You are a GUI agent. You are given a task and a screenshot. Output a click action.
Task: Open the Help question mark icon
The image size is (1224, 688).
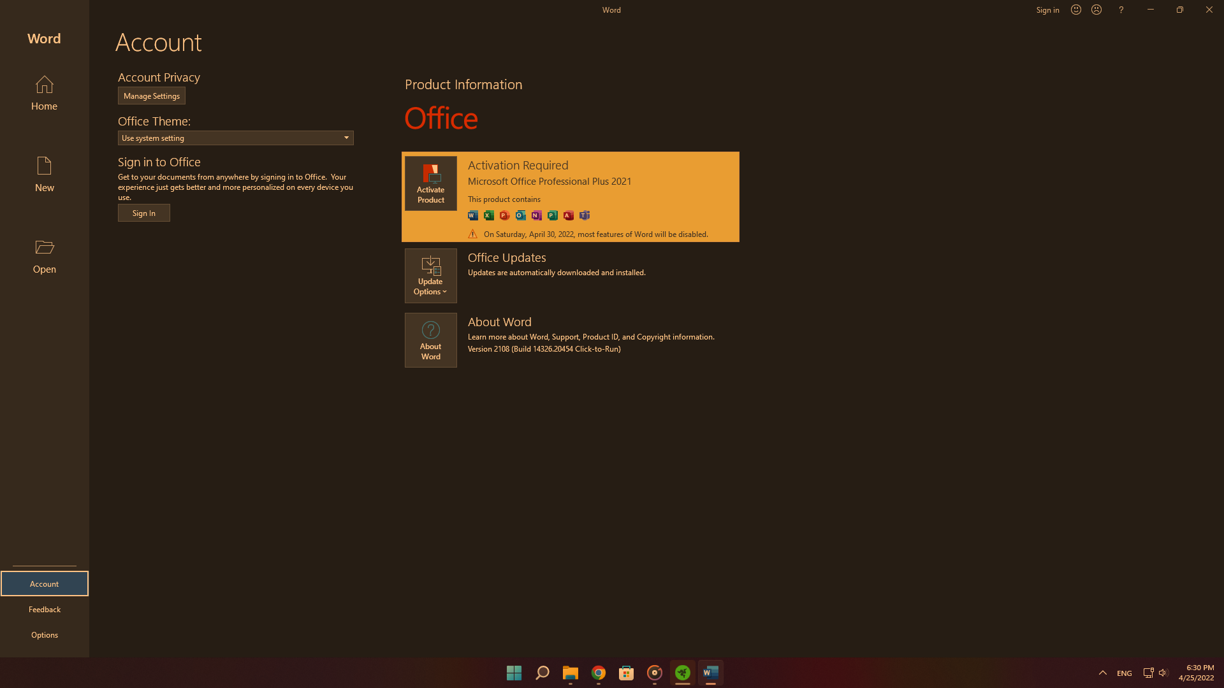[1121, 10]
